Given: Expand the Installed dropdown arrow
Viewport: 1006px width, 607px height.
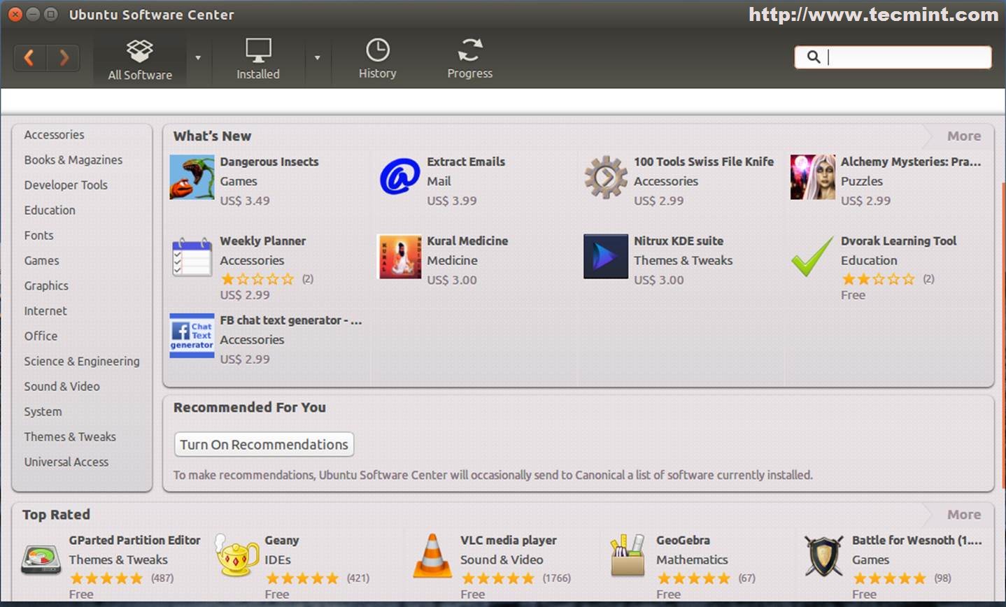Looking at the screenshot, I should 317,58.
